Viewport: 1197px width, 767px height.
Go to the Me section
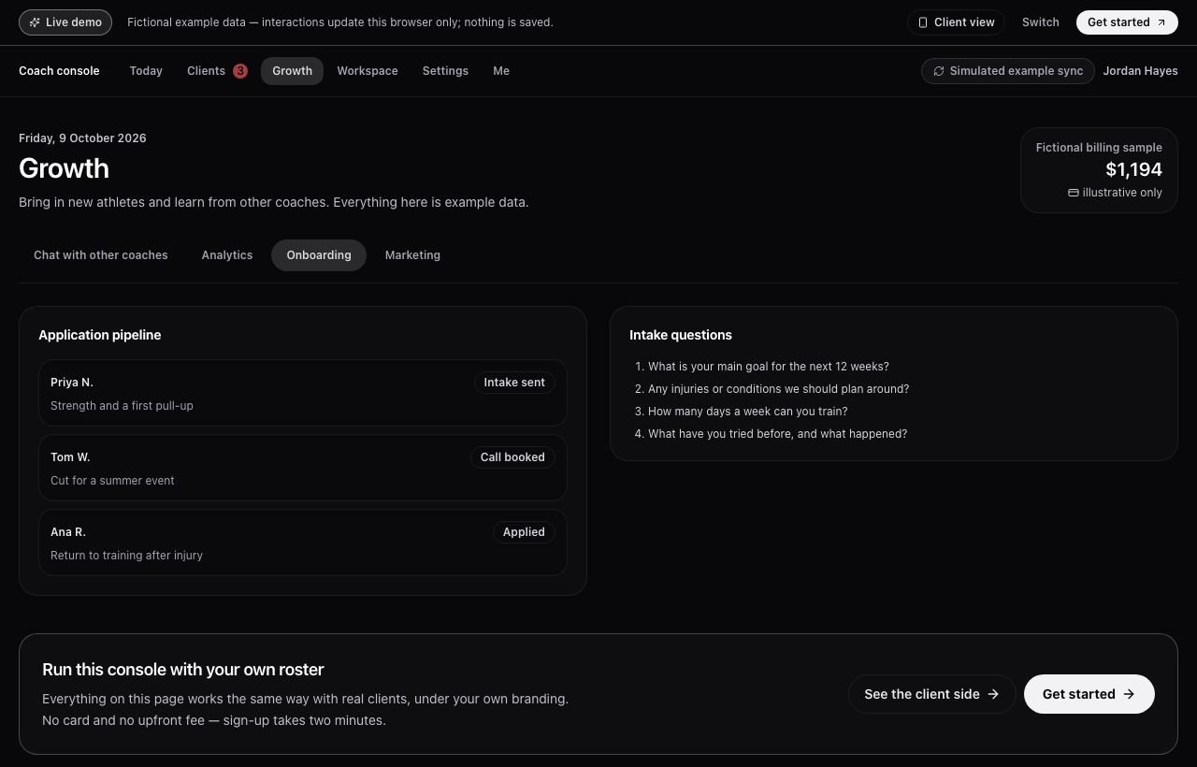(x=501, y=71)
